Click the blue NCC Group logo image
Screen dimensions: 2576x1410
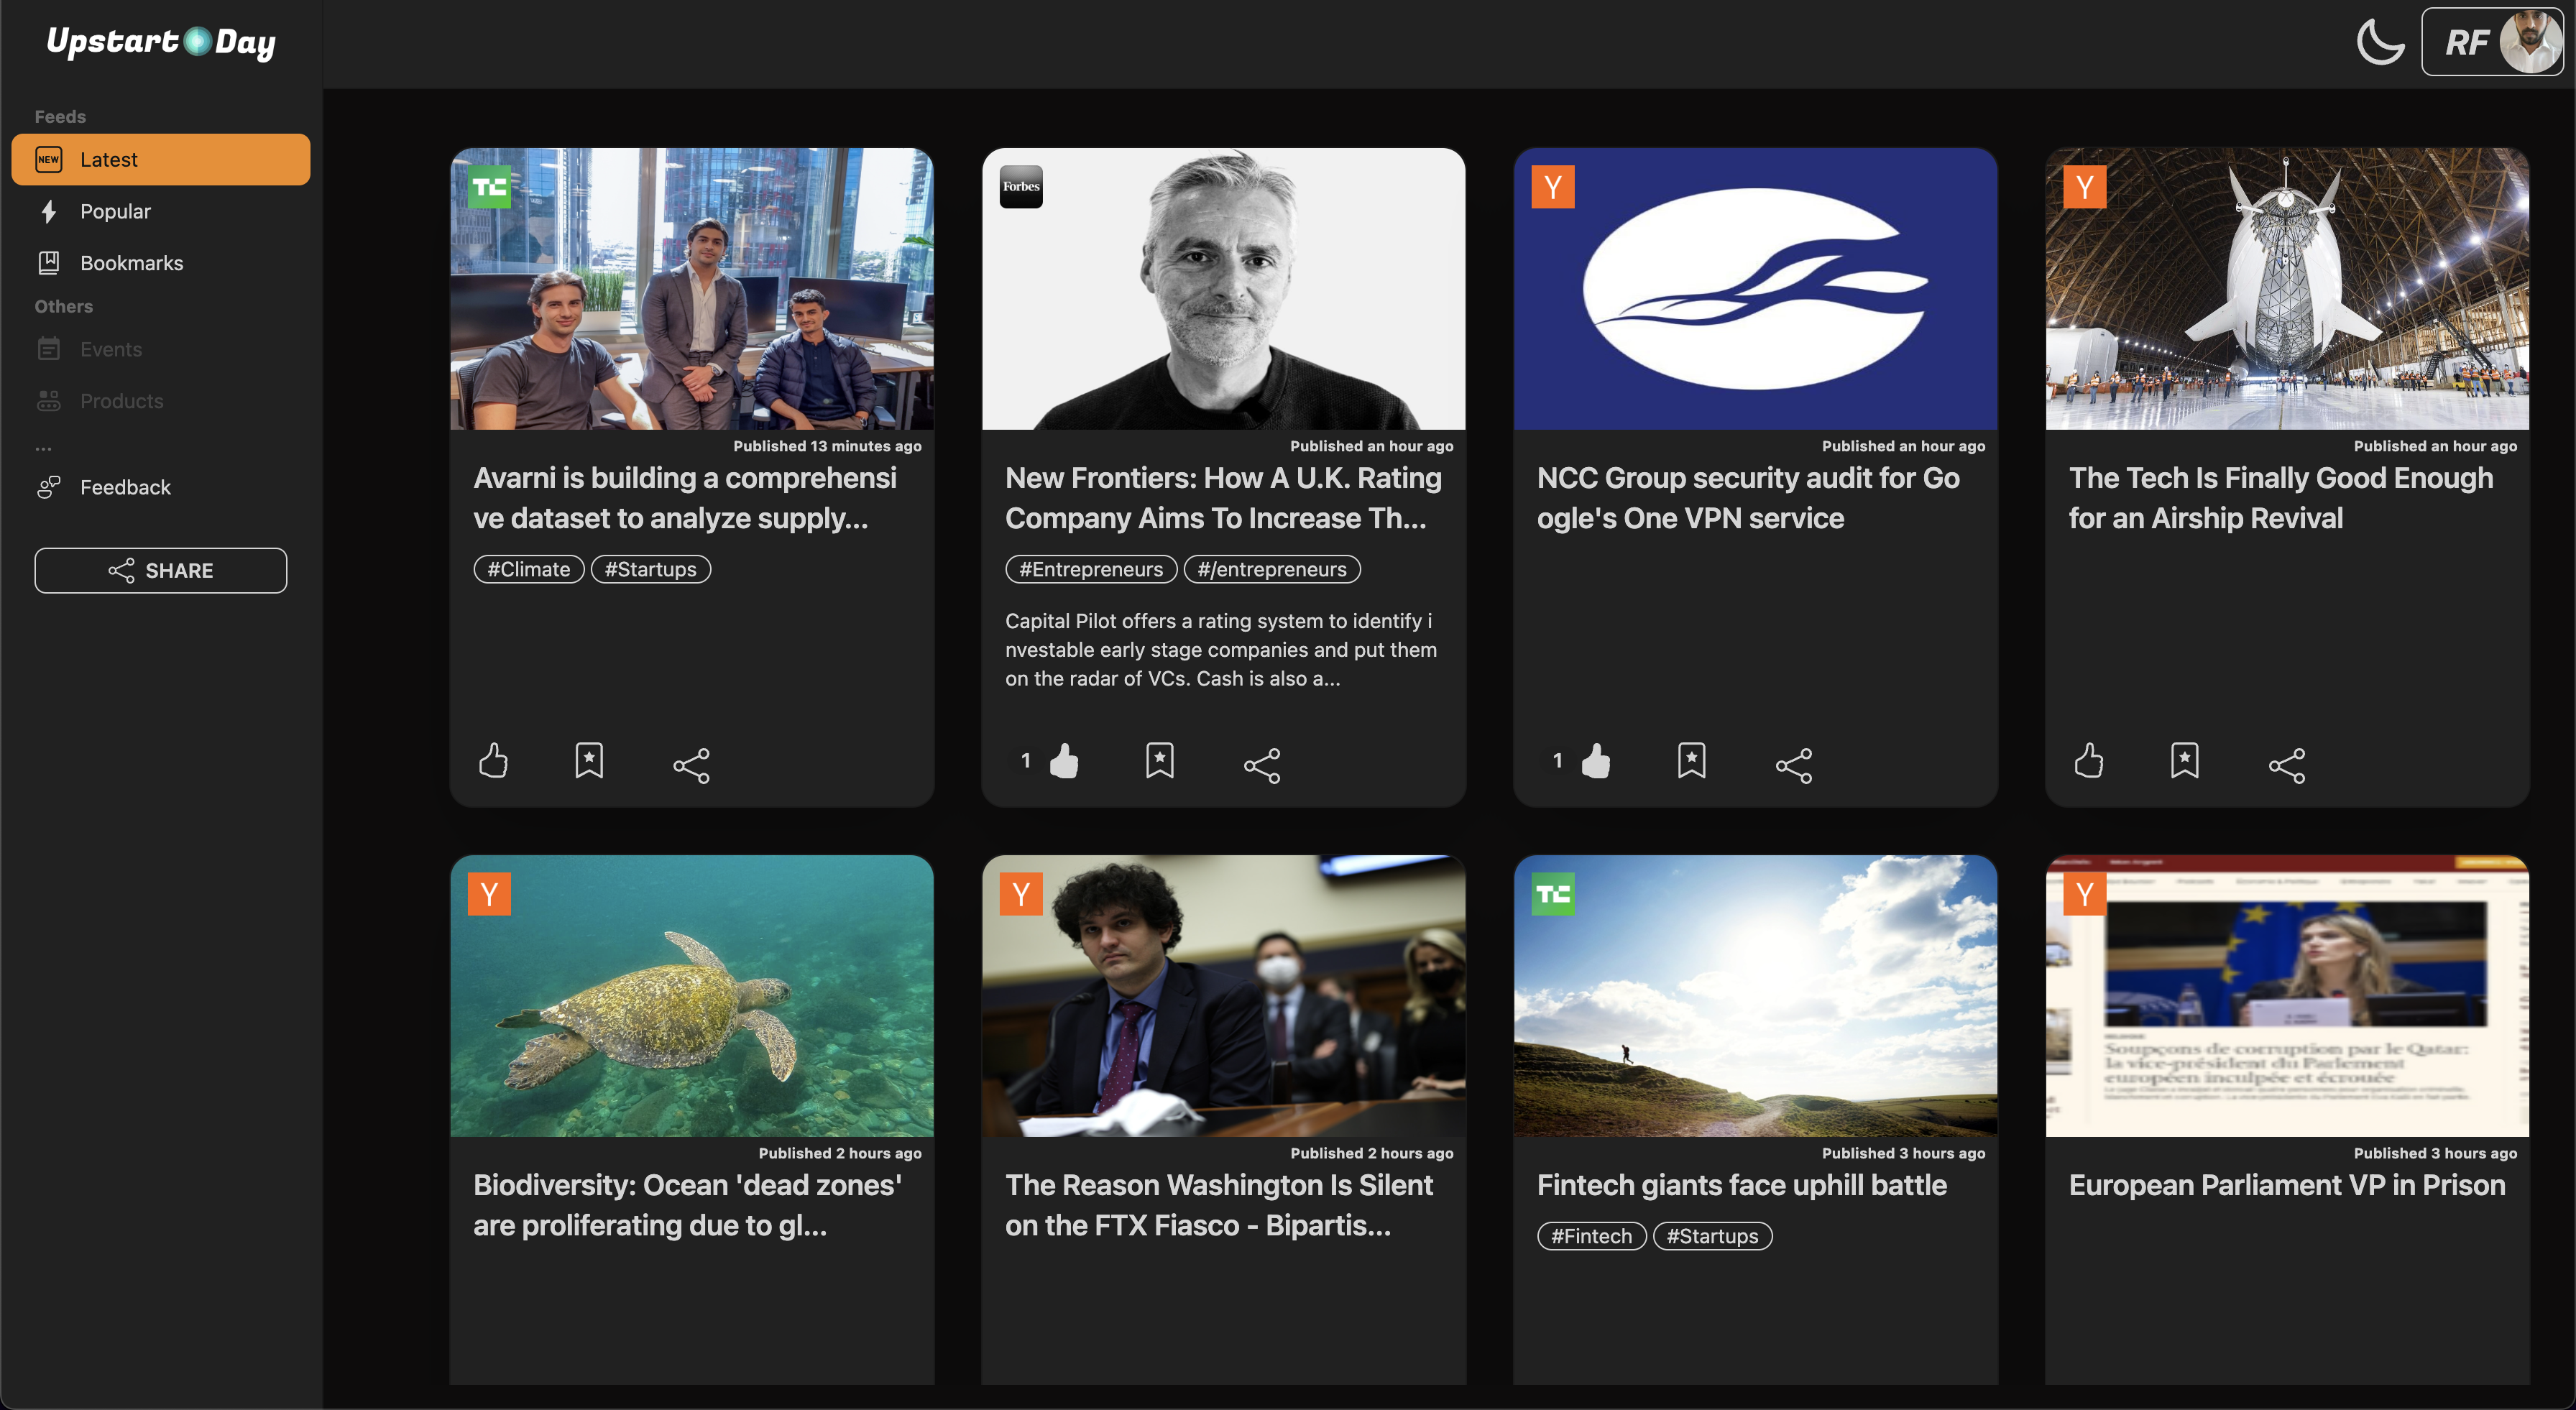[x=1756, y=289]
